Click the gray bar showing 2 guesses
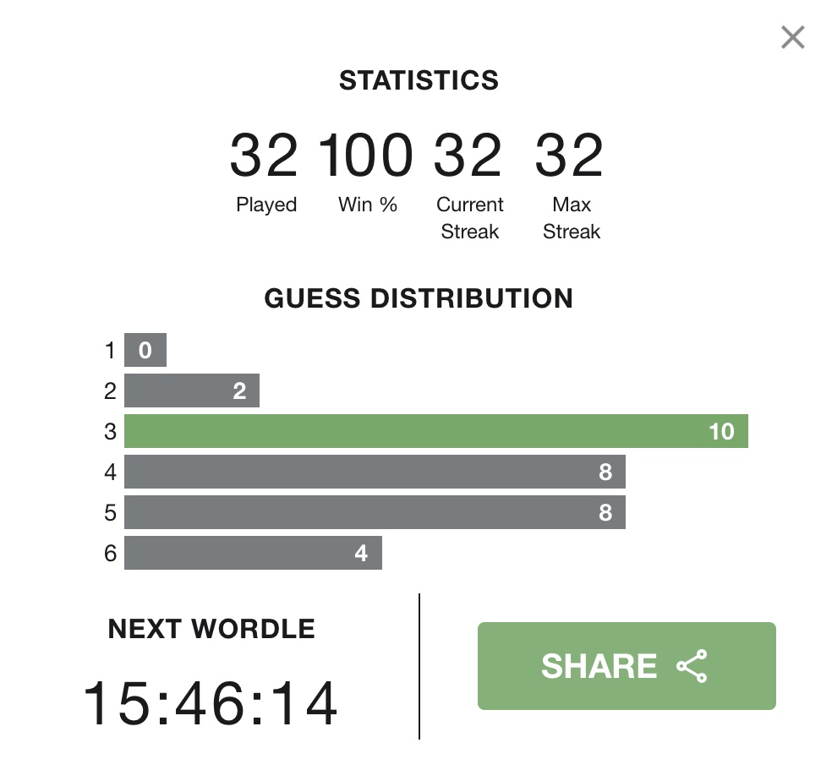The image size is (821, 781). tap(192, 390)
